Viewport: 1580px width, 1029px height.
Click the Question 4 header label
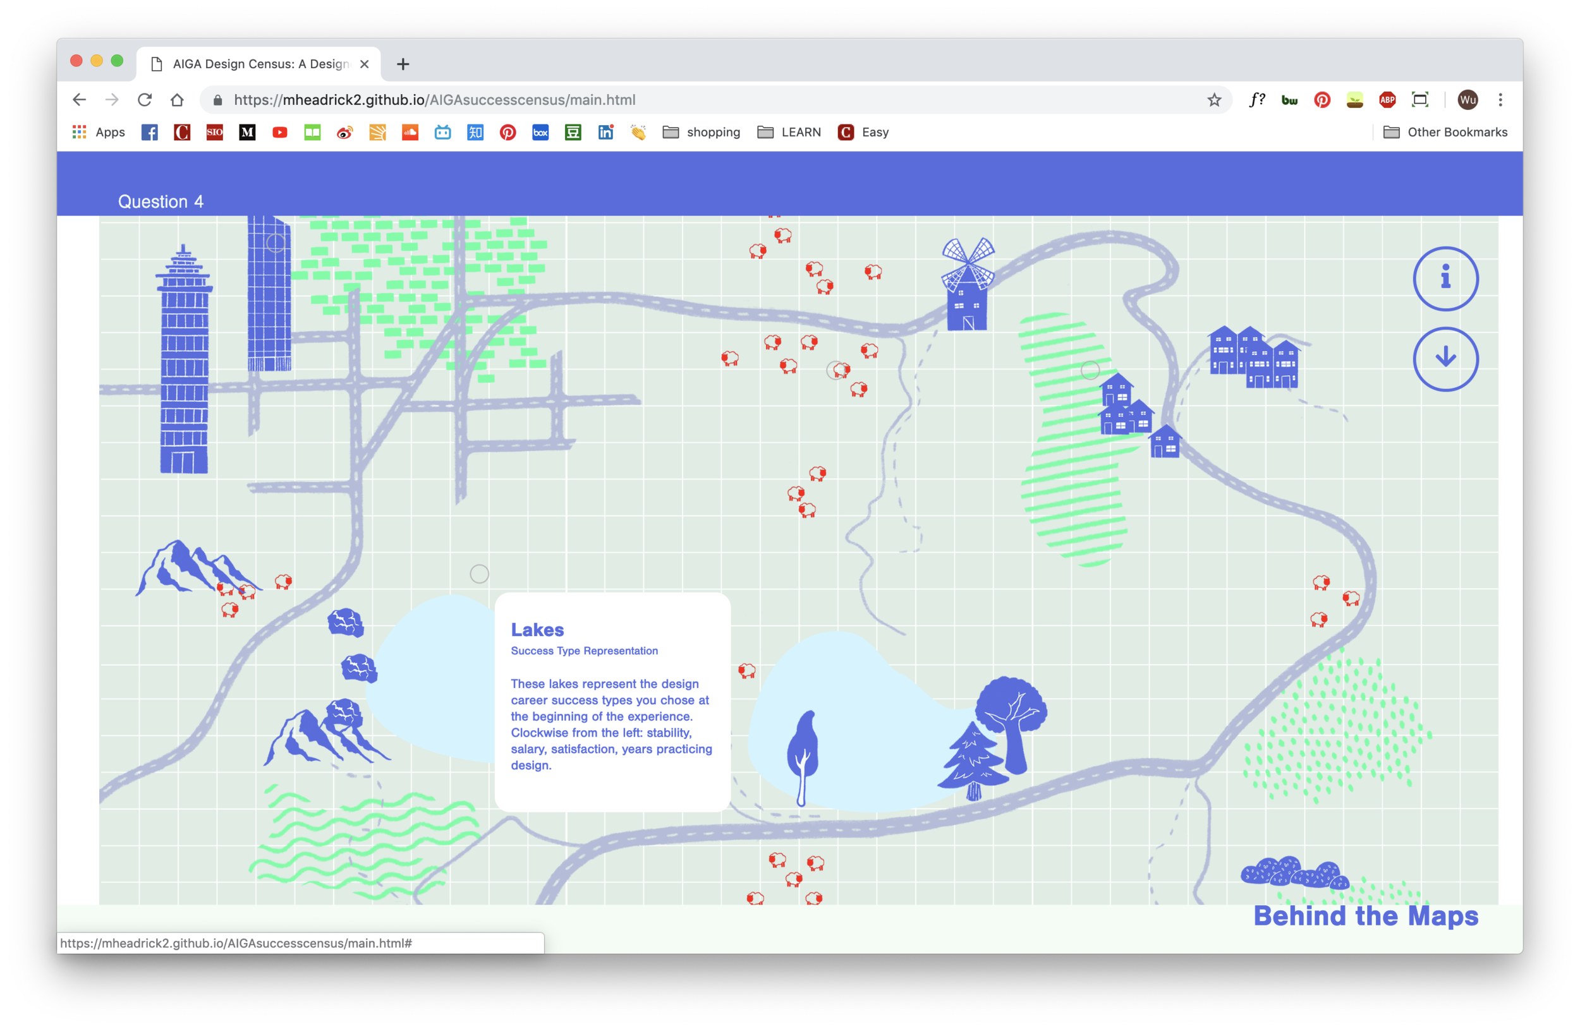161,201
